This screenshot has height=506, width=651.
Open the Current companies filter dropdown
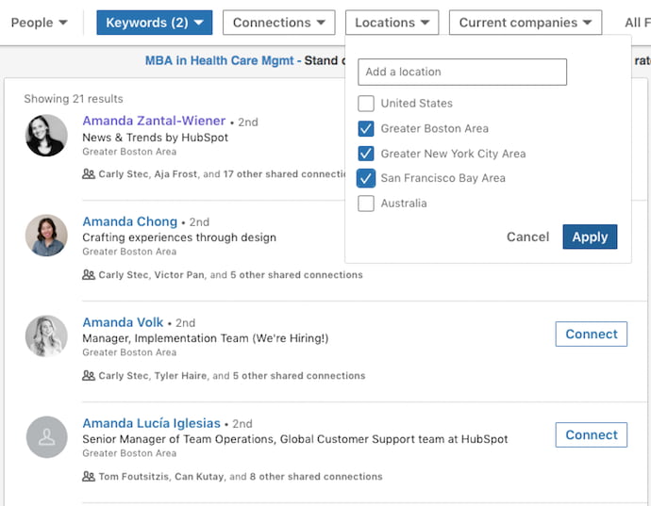(x=525, y=23)
